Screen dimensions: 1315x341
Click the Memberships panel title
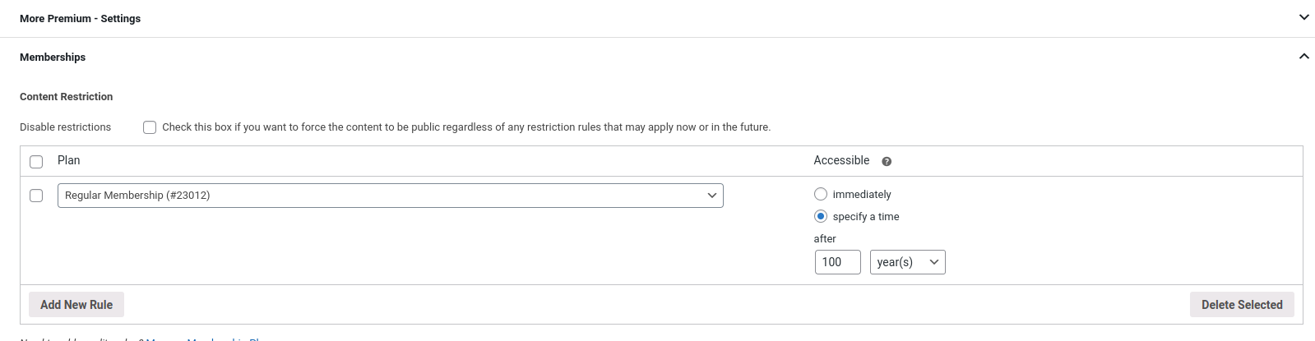pyautogui.click(x=53, y=57)
